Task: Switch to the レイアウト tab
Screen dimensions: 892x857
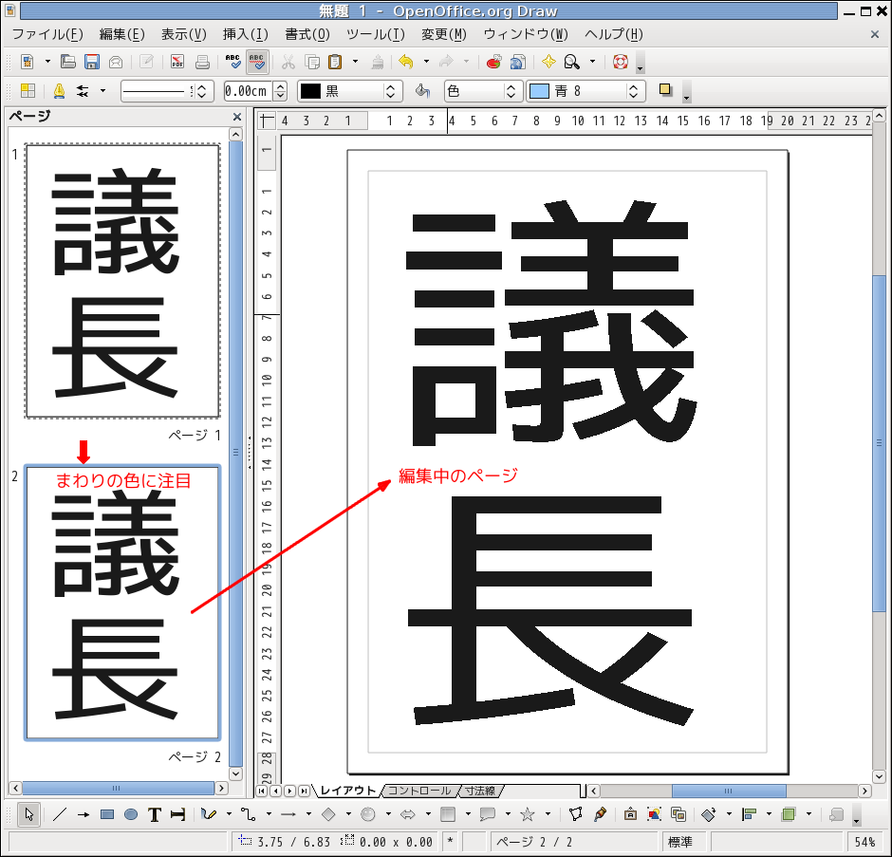Action: click(347, 791)
